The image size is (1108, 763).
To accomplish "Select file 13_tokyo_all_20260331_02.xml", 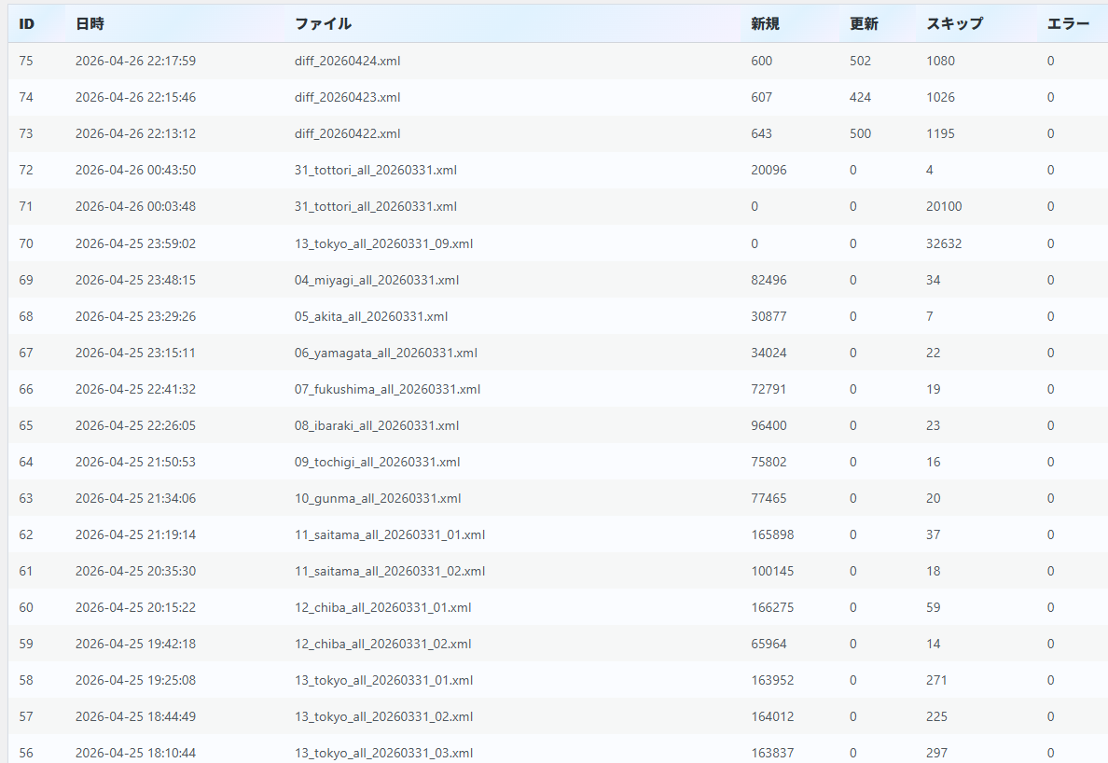I will coord(383,716).
